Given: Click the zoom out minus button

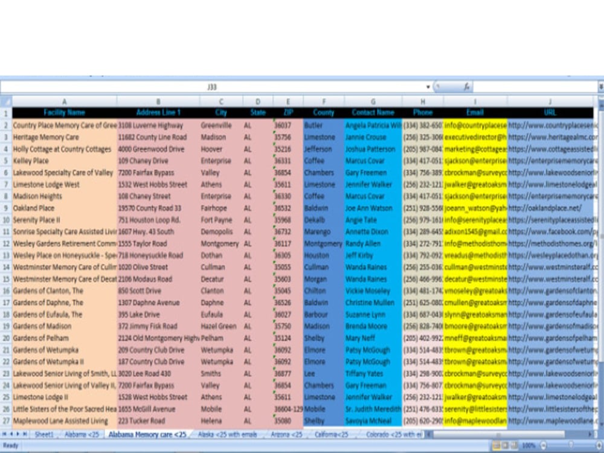Looking at the screenshot, I should click(543, 446).
